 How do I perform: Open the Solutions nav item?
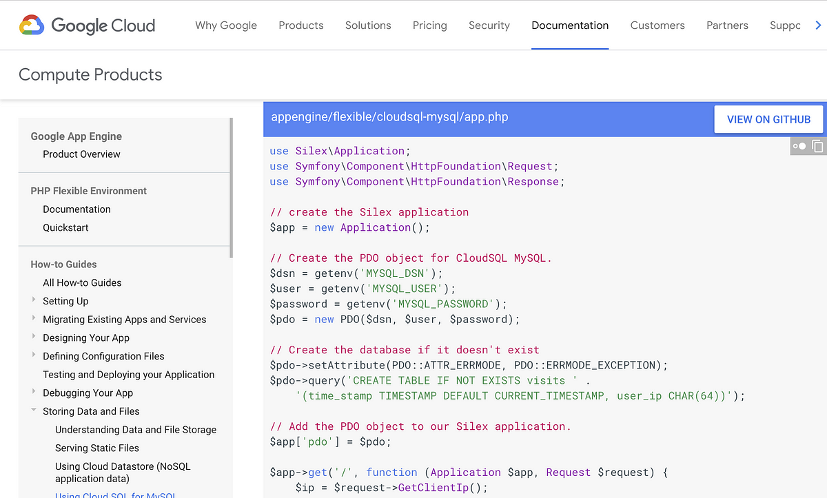coord(368,25)
